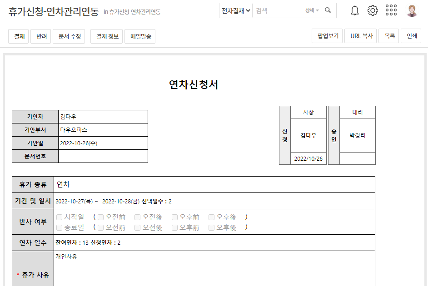Click the 기안자 value 김다우

(x=68, y=117)
